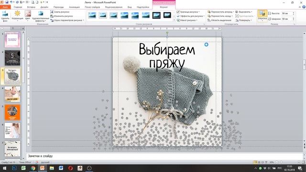This screenshot has width=306, height=172.
Task: Click the PowerPoint Help question mark icon
Action: pyautogui.click(x=304, y=7)
